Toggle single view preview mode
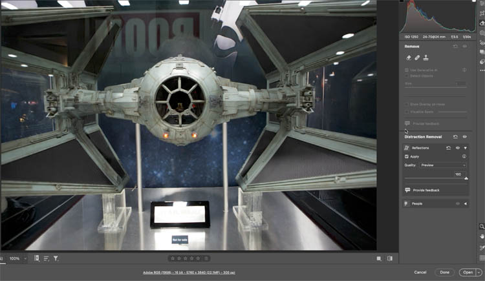The image size is (485, 281). [379, 258]
